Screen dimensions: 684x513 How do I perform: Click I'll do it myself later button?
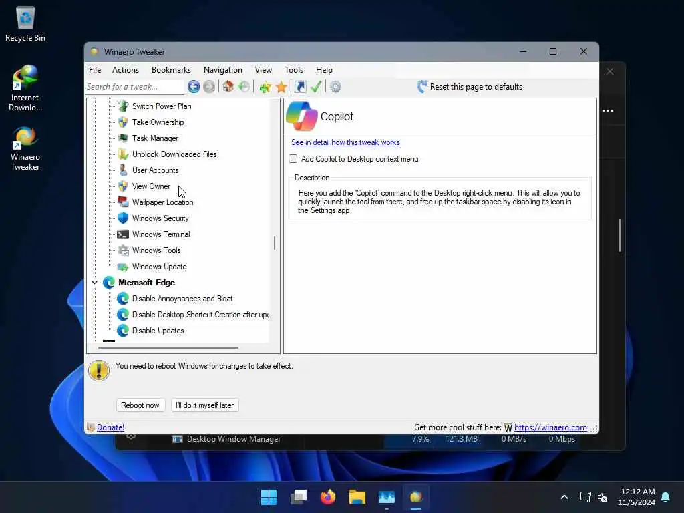pos(205,405)
